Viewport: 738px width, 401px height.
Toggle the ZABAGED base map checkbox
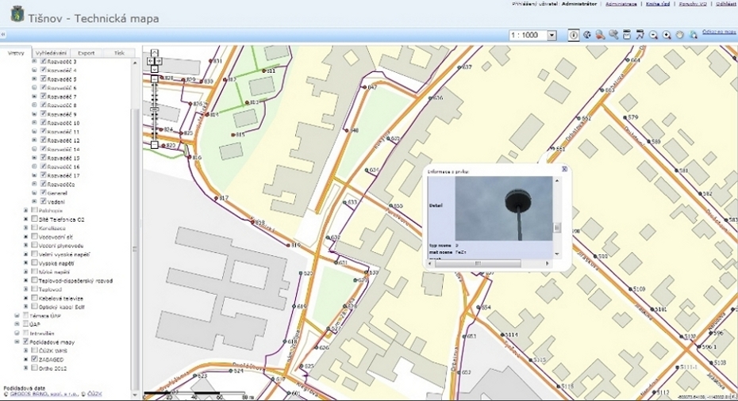(36, 359)
